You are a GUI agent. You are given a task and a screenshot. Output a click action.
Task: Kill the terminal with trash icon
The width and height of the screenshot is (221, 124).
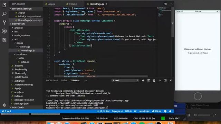tap(154, 80)
